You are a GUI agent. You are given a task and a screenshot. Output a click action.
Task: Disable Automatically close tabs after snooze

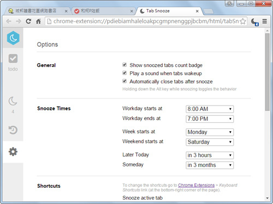pos(124,81)
